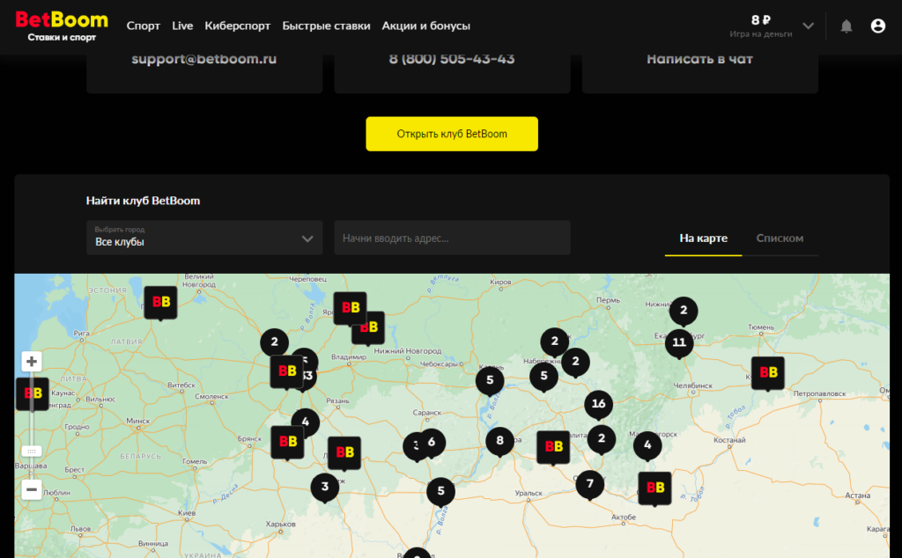Click the 5-club cluster above Волга label

click(440, 491)
